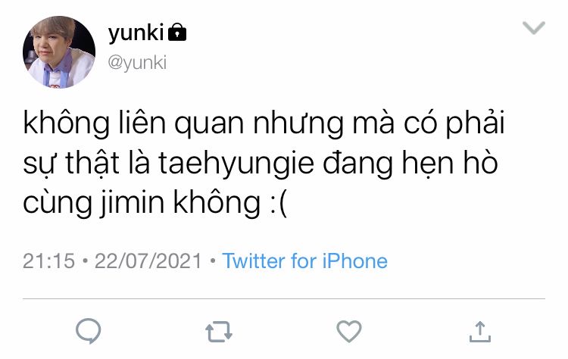Open the yunki display name
Viewport: 568px width, 359px height.
pyautogui.click(x=136, y=33)
